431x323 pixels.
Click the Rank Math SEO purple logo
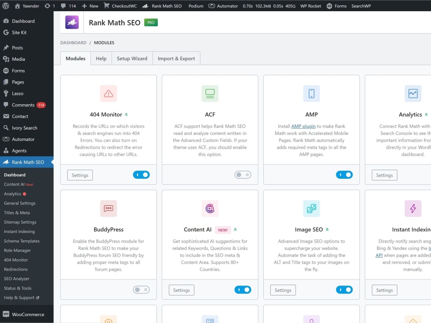click(x=72, y=22)
